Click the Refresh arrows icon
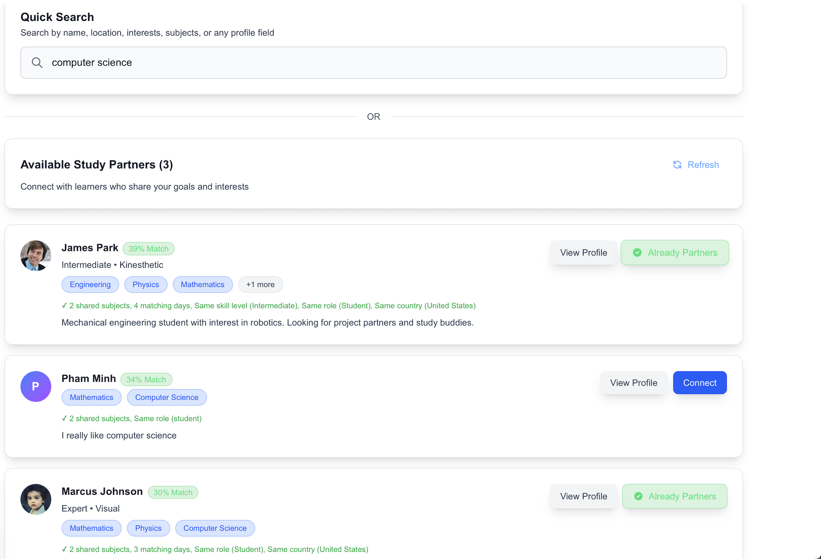The width and height of the screenshot is (821, 559). coord(677,165)
